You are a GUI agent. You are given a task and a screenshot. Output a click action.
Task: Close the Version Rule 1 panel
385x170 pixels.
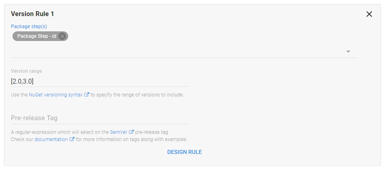coord(369,14)
